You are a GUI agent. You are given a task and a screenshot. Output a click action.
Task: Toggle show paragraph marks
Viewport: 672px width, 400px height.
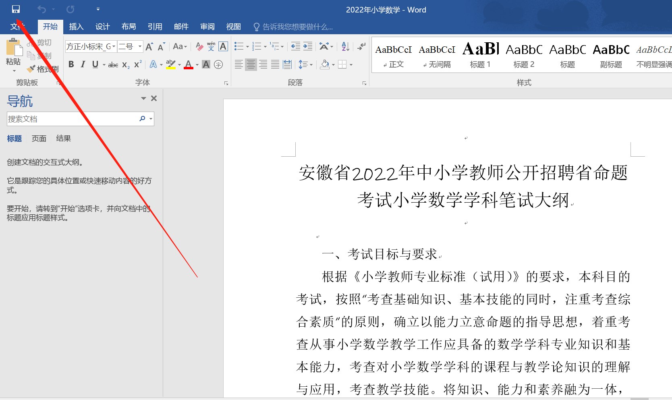tap(361, 47)
